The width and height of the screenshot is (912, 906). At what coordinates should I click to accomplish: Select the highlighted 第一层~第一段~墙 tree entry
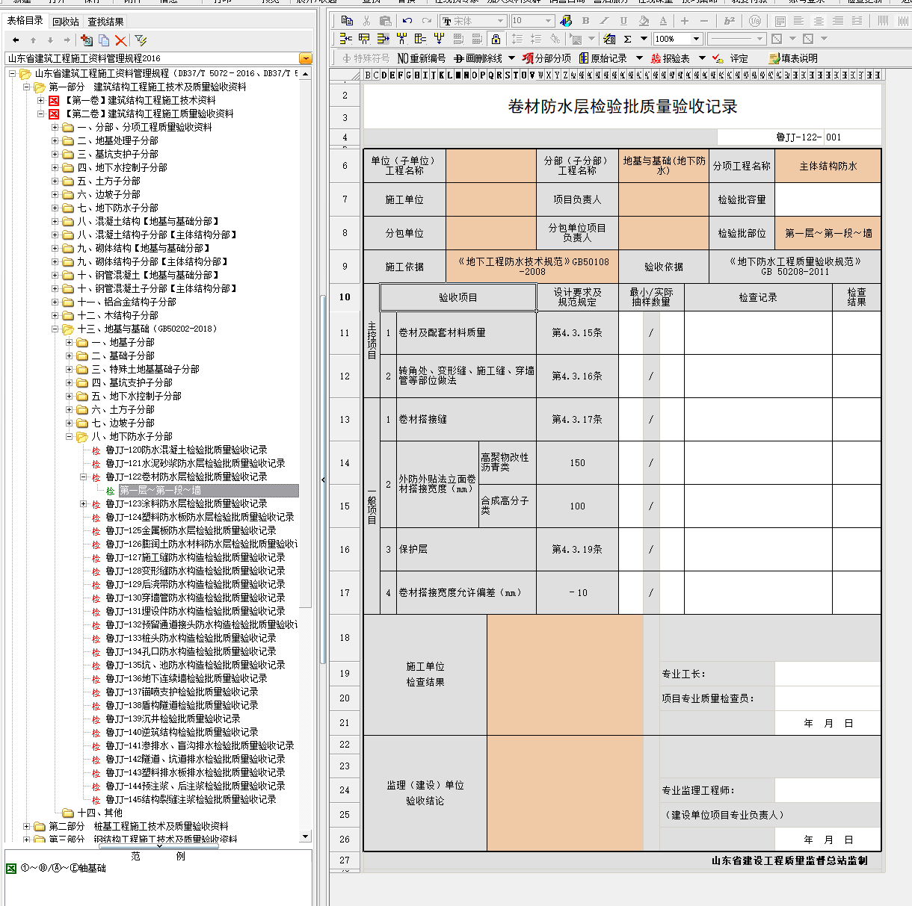pyautogui.click(x=209, y=490)
